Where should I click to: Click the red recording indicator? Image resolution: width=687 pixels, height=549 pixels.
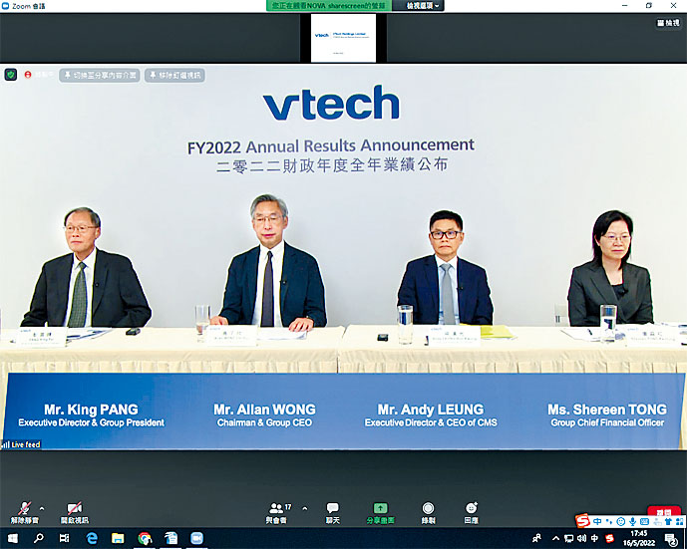click(x=28, y=75)
